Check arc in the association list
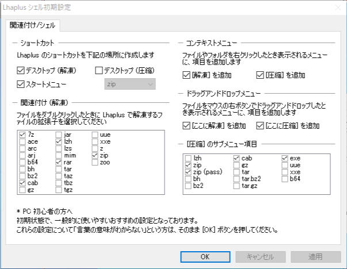 pyautogui.click(x=22, y=148)
